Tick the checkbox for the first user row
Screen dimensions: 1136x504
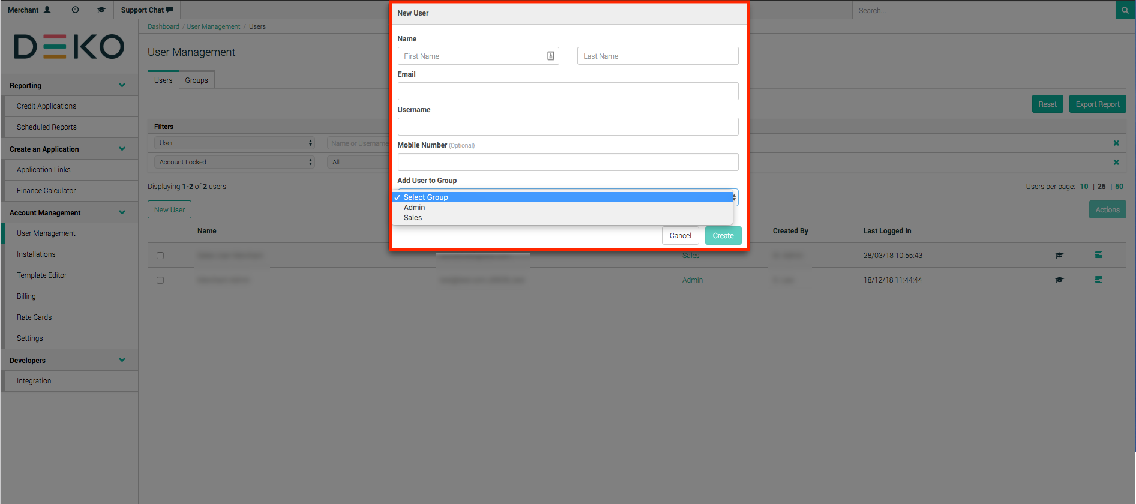click(x=160, y=256)
